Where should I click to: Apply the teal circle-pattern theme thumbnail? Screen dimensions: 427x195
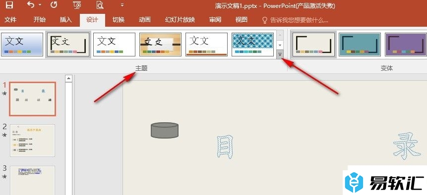[253, 45]
